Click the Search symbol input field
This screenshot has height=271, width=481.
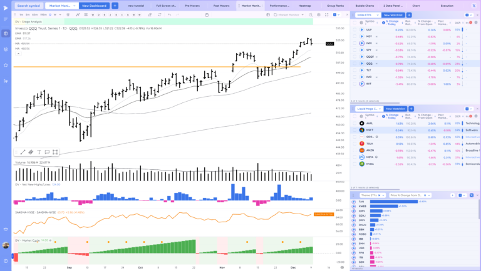(x=29, y=5)
